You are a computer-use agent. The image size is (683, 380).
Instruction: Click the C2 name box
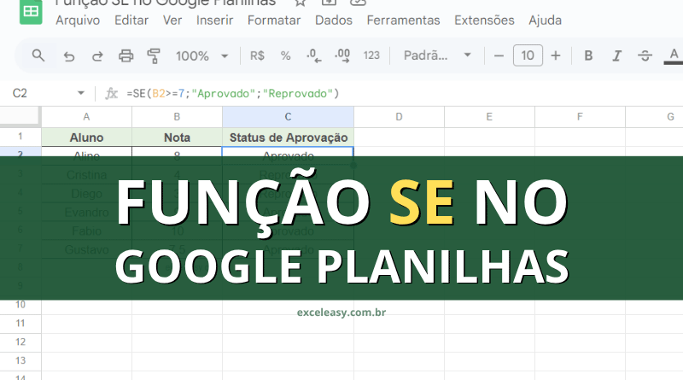coord(20,93)
